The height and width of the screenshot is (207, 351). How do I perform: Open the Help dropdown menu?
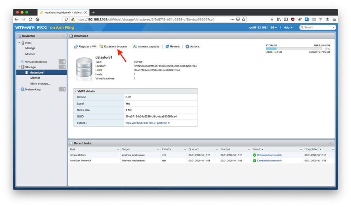coord(288,28)
